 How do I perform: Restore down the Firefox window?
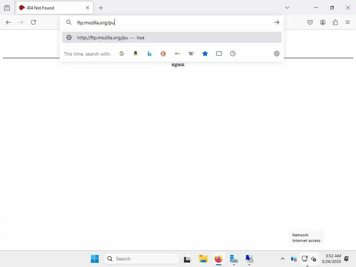[332, 8]
